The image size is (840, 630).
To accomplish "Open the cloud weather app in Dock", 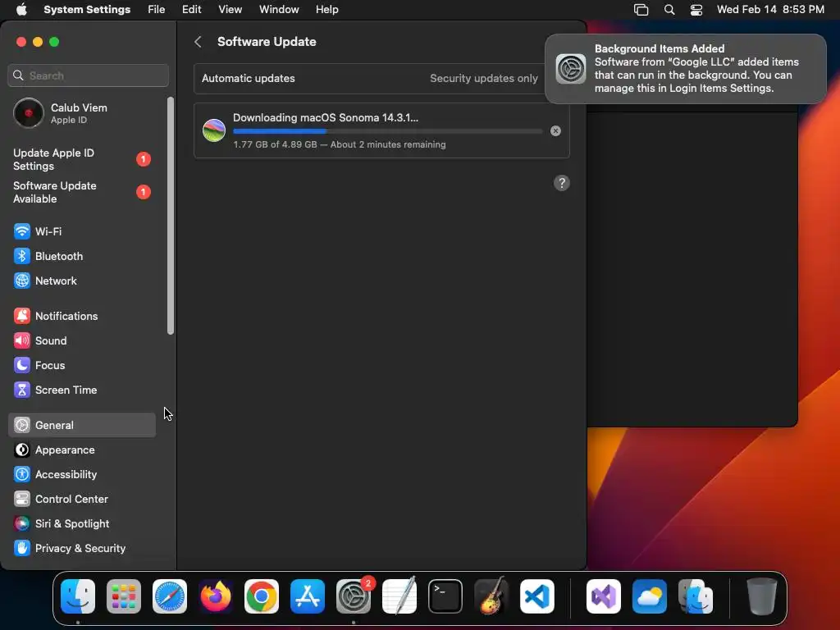I will 650,596.
